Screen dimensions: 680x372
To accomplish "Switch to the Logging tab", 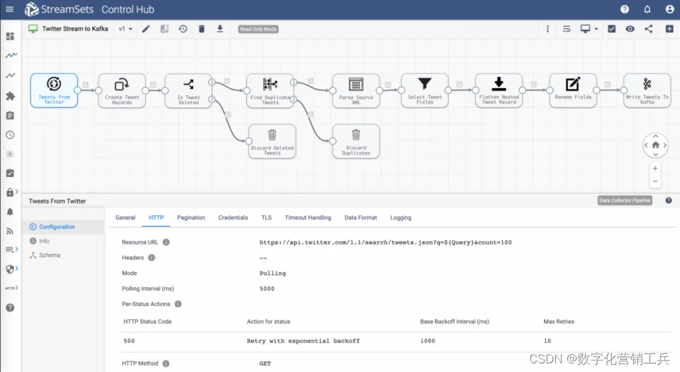I will click(400, 217).
